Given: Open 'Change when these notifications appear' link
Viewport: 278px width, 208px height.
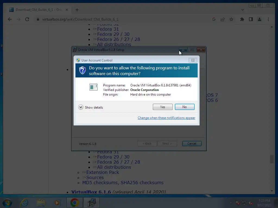Looking at the screenshot, I should (166, 118).
